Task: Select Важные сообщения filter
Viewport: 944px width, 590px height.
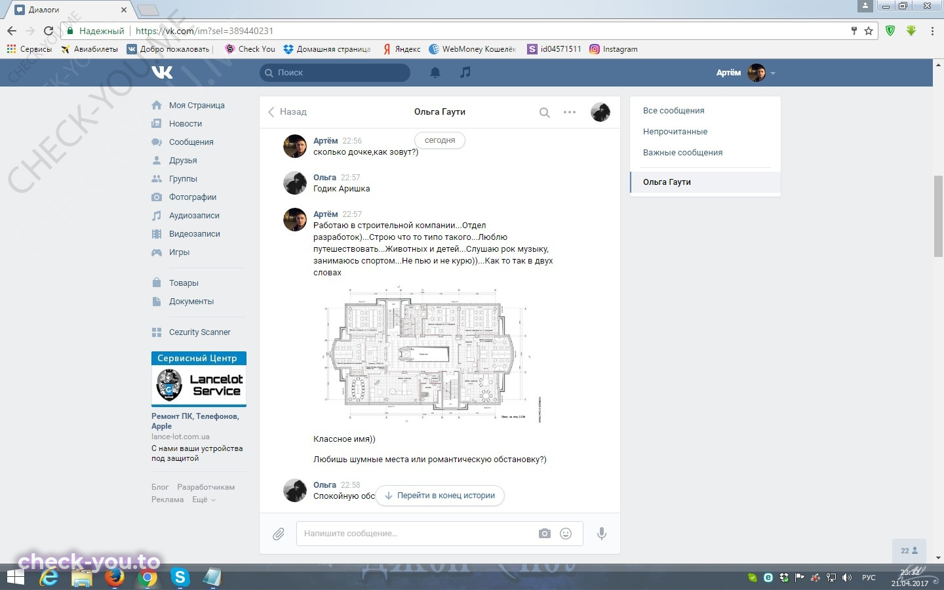Action: click(x=682, y=153)
